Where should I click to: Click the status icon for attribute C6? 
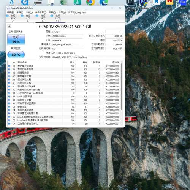point(9,117)
